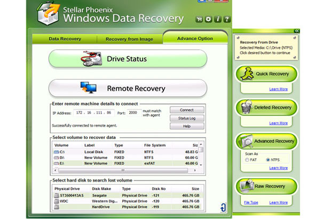Click the Disk No column header
This screenshot has width=315, height=219.
tap(159, 189)
